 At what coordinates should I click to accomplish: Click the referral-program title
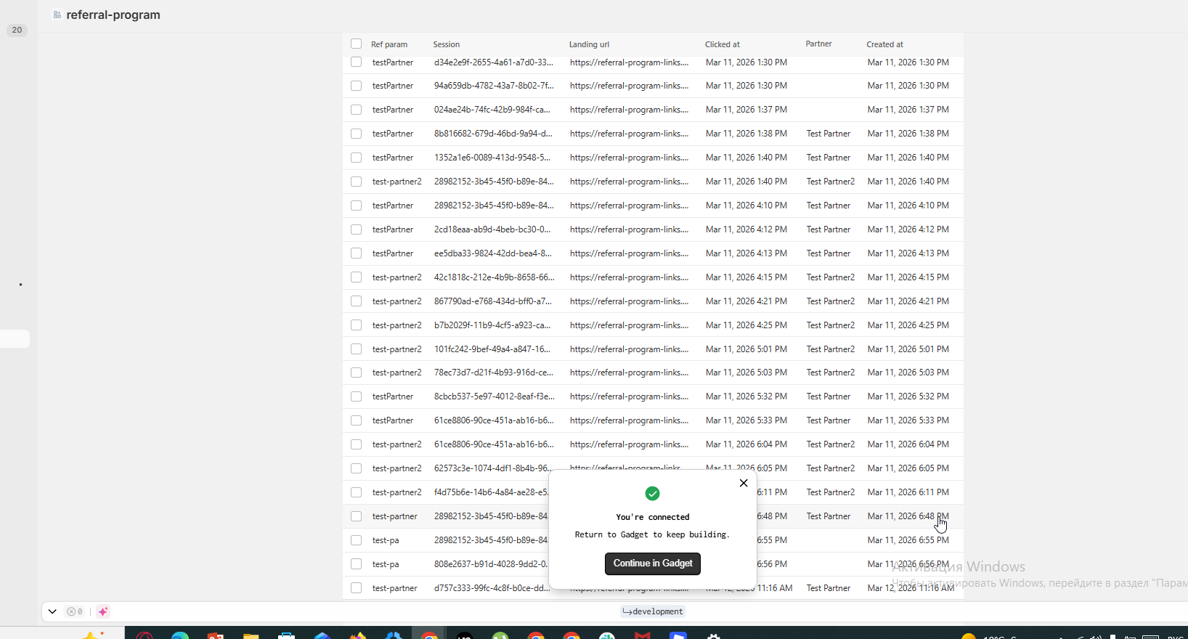pyautogui.click(x=113, y=15)
